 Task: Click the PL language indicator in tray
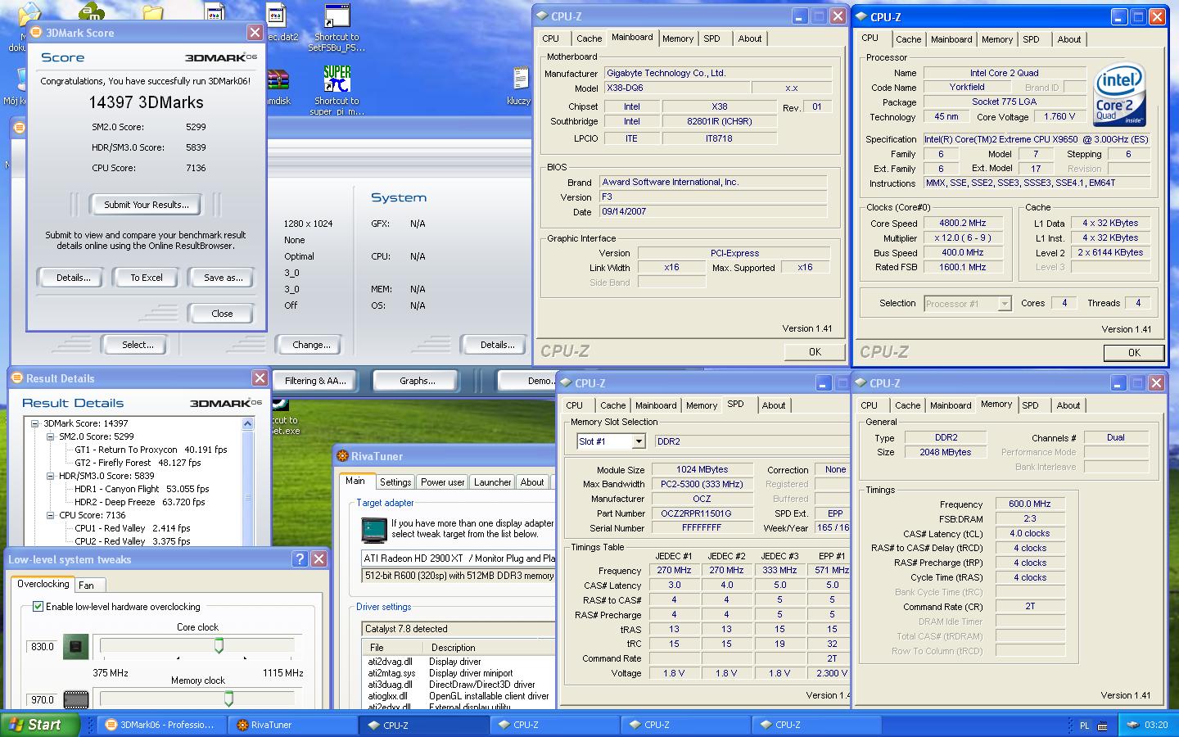[x=1084, y=726]
